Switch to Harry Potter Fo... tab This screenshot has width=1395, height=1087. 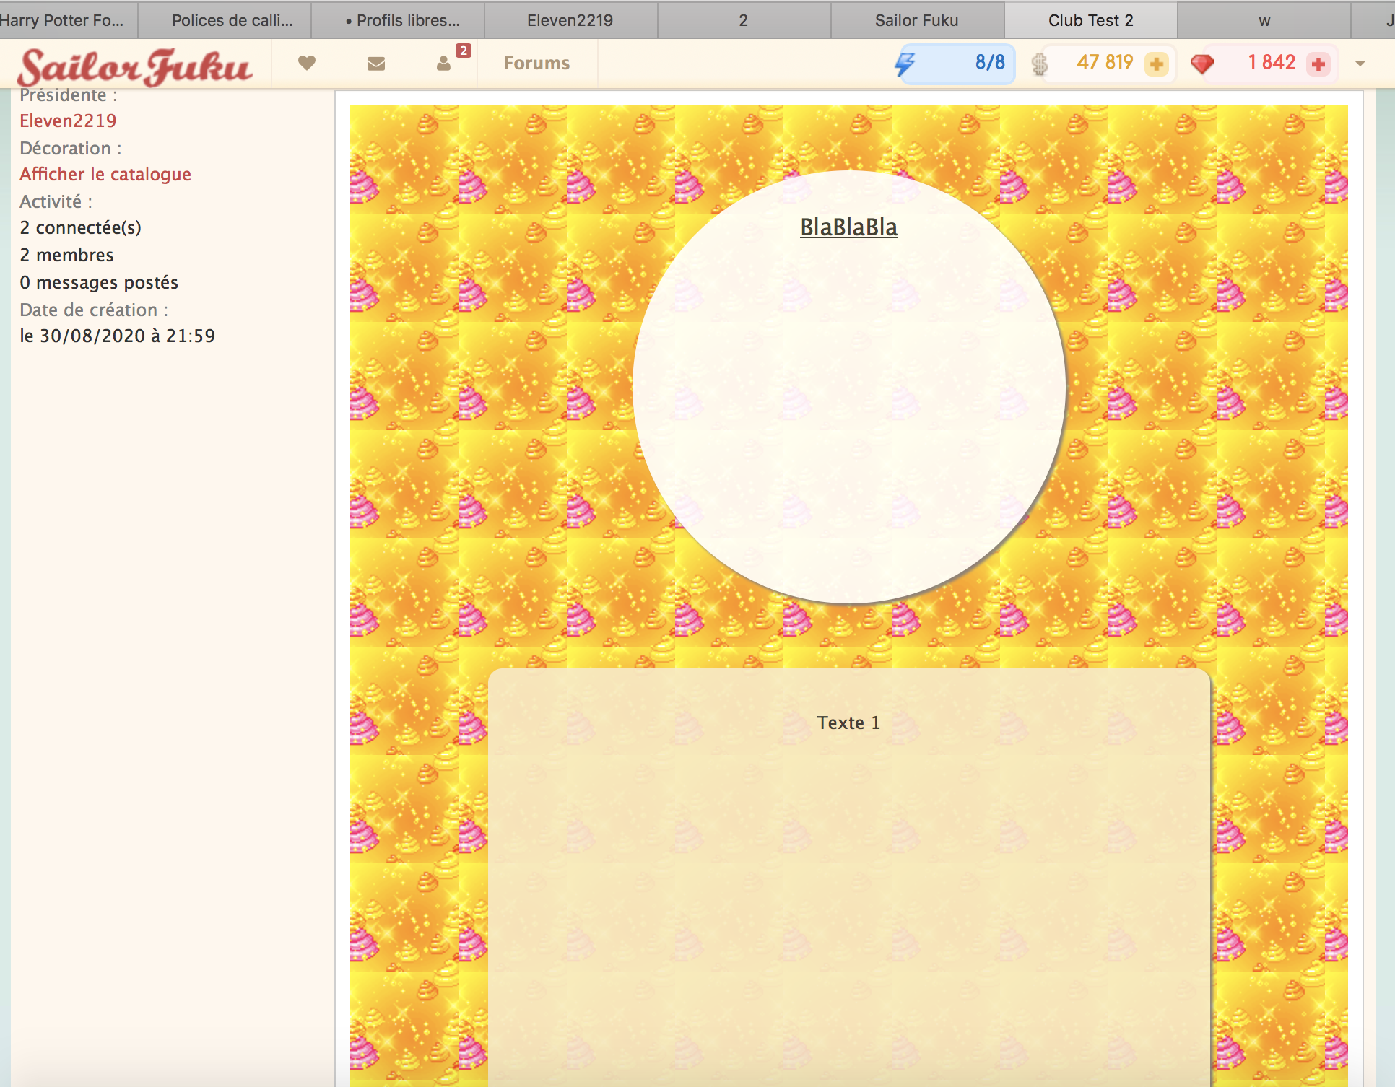64,20
